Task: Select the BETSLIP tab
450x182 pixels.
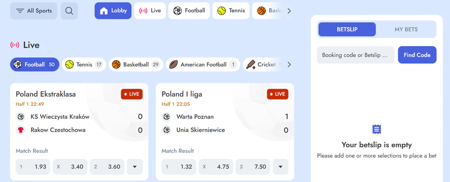Action: pos(347,29)
